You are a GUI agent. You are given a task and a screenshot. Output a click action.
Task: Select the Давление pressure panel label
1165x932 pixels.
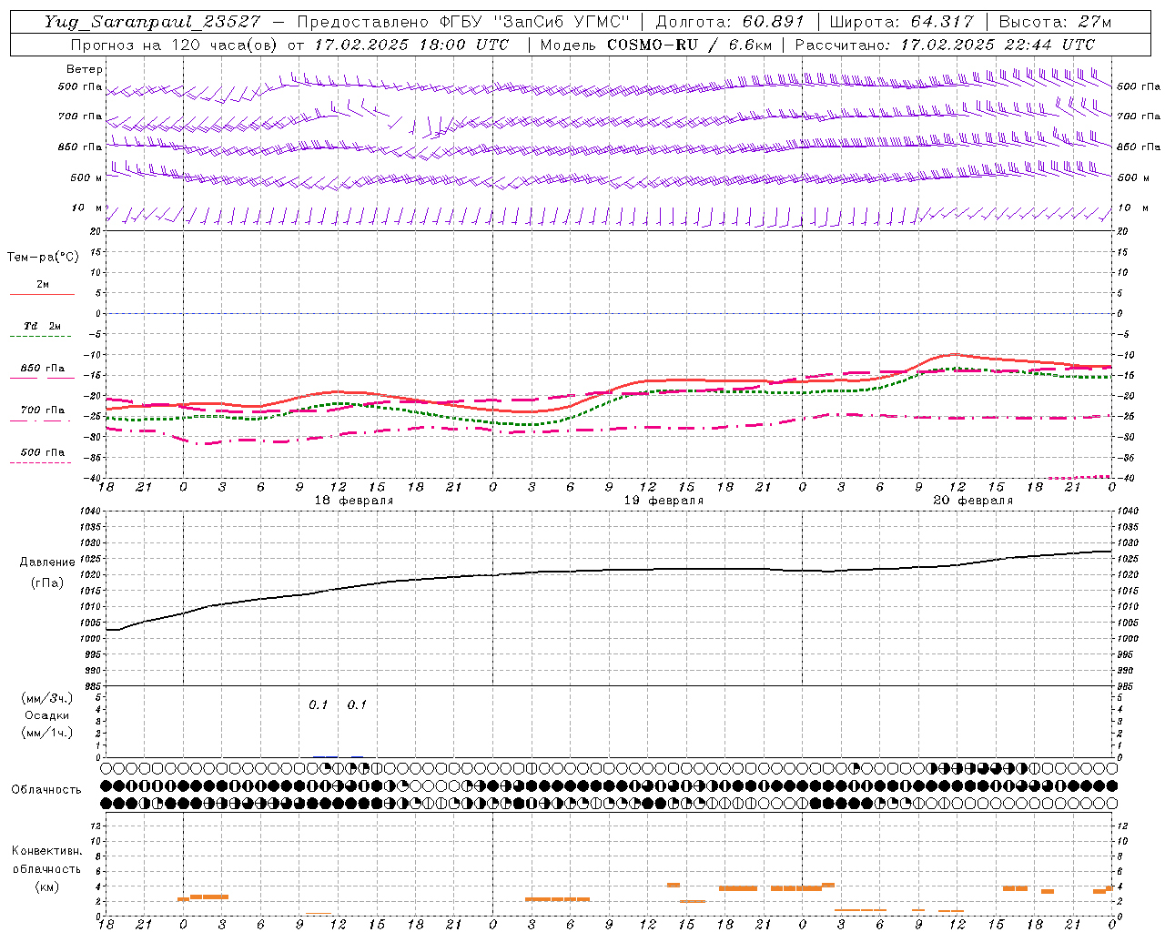[47, 562]
